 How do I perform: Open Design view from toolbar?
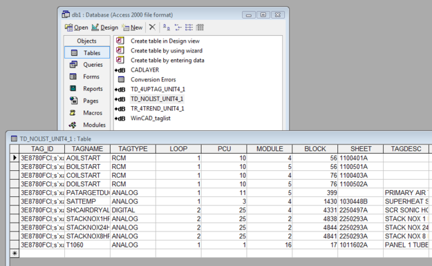[104, 28]
